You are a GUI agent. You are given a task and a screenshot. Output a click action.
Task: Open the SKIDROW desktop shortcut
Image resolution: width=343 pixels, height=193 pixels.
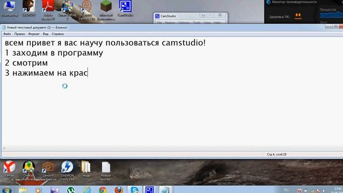[x=29, y=9]
